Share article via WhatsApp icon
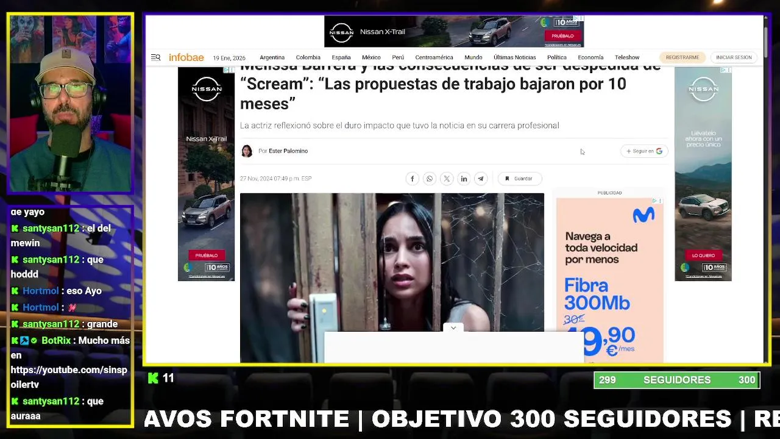Viewport: 780px width, 439px height. (430, 179)
